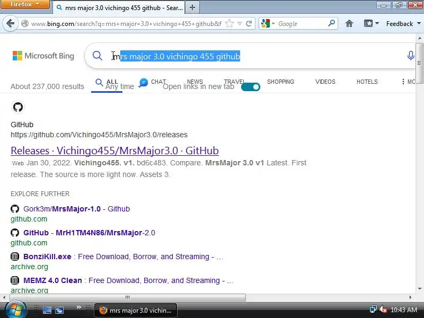Viewport: 424px width, 318px height.
Task: Click the Show Desktop quick launch icon
Action: pyautogui.click(x=47, y=310)
